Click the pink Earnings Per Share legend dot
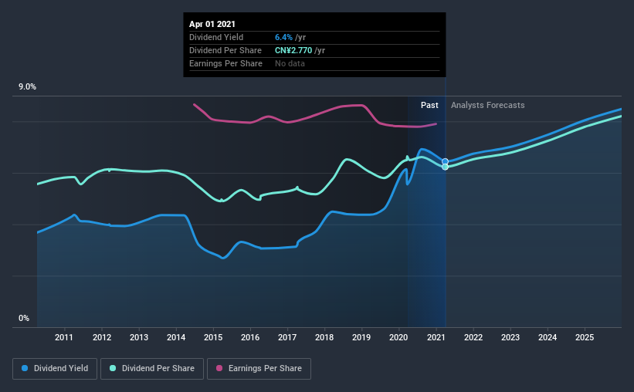The width and height of the screenshot is (634, 392). [219, 368]
